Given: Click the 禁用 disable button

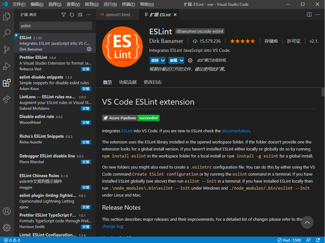Looking at the screenshot, I should point(155,60).
